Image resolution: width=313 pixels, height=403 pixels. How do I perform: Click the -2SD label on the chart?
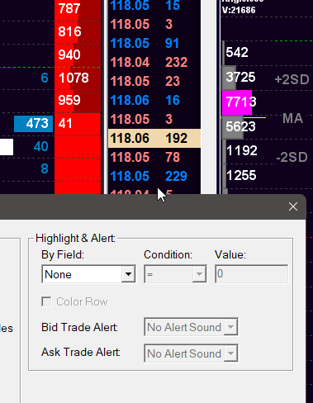pyautogui.click(x=292, y=157)
